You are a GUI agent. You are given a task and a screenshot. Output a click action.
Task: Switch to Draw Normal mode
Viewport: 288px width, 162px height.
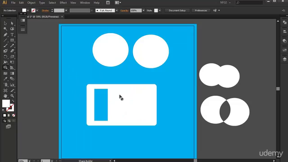coord(4,121)
